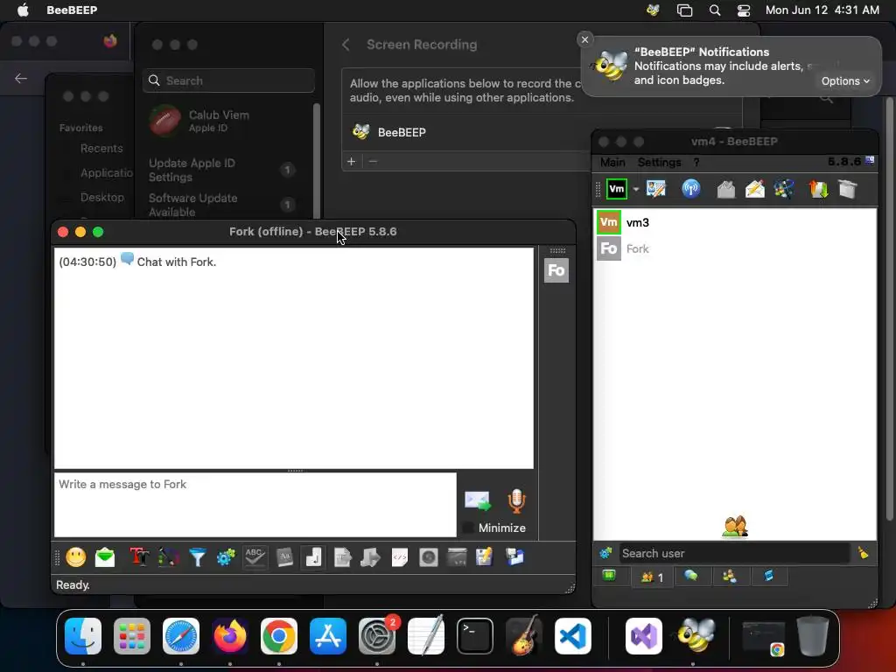Click the plus add application button
Image resolution: width=896 pixels, height=672 pixels.
[x=352, y=161]
